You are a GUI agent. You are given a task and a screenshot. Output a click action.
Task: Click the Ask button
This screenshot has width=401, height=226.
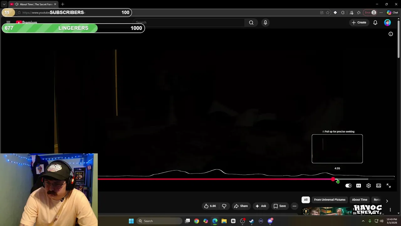(261, 206)
